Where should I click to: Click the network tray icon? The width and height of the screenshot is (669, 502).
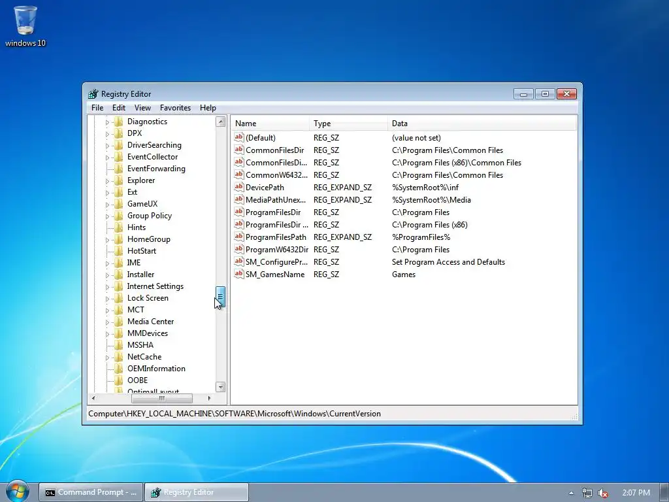click(x=587, y=493)
